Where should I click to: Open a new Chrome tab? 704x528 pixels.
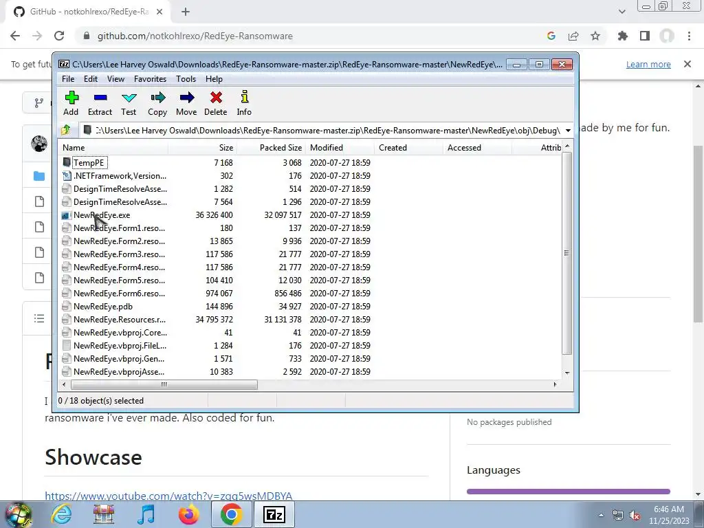tap(186, 12)
